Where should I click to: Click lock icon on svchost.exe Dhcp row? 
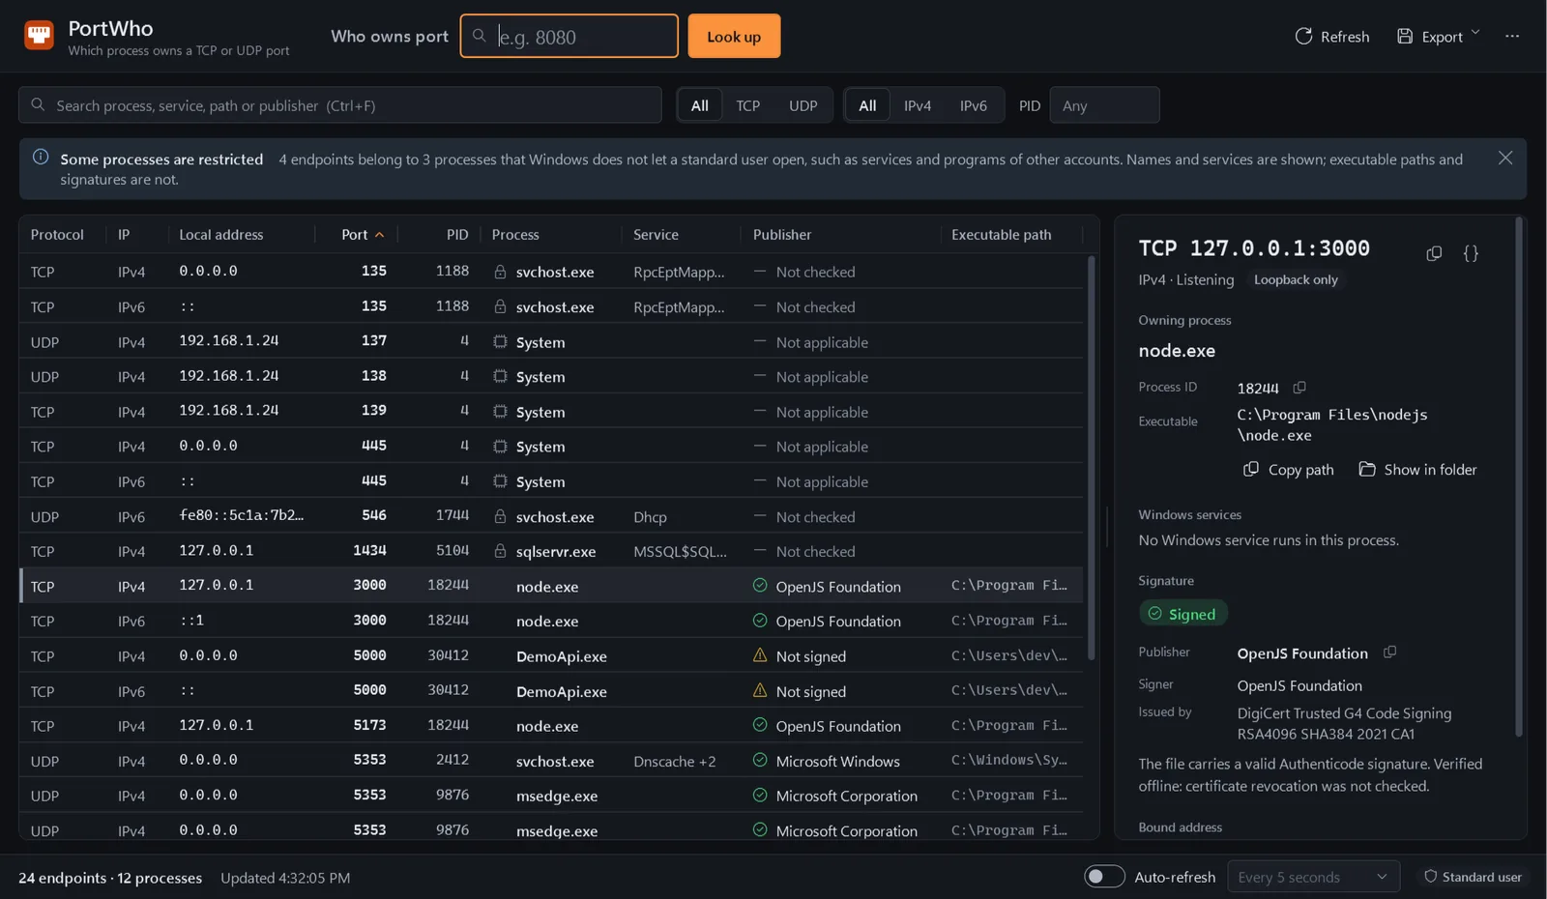(500, 516)
